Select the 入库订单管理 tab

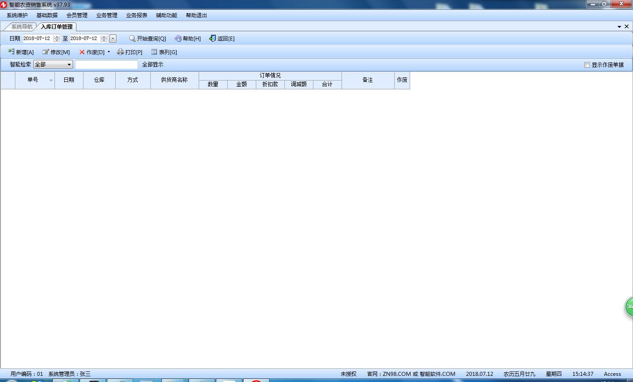point(57,27)
